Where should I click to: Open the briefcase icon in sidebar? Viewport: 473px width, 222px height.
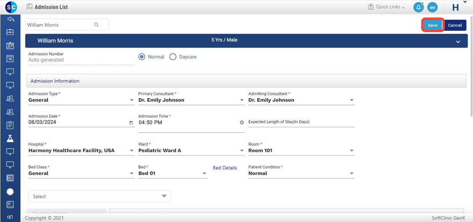(x=10, y=32)
